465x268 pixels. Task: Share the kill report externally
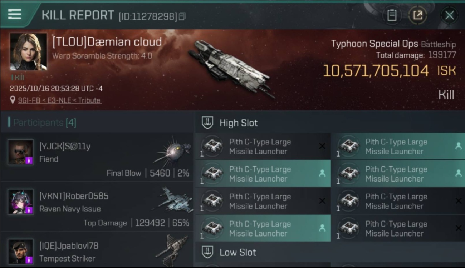(417, 15)
